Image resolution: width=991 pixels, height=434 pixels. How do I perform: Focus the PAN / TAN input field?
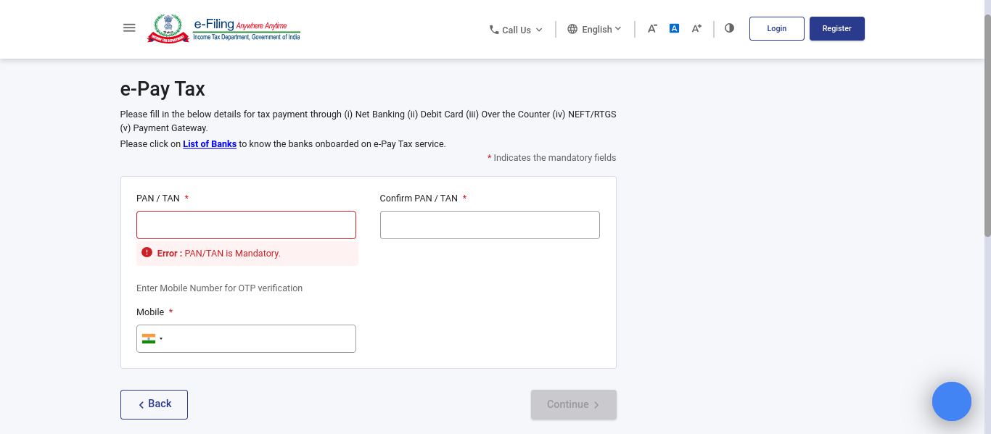tap(246, 225)
